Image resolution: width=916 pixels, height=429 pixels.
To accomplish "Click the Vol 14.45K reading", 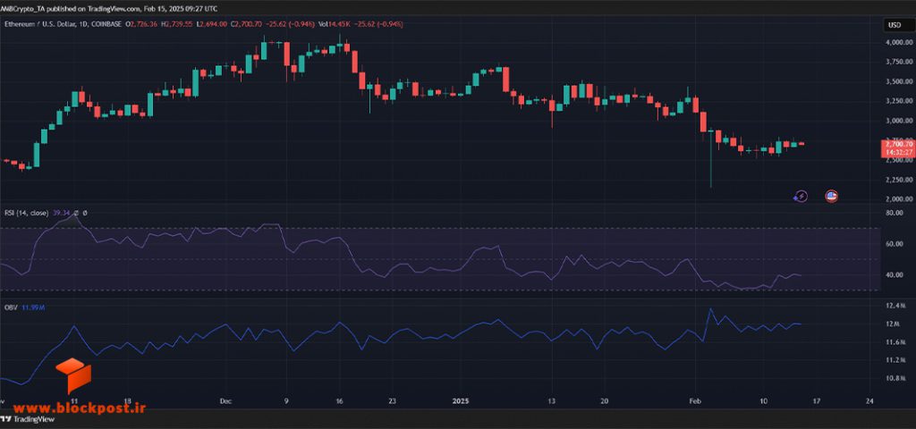I will point(336,24).
